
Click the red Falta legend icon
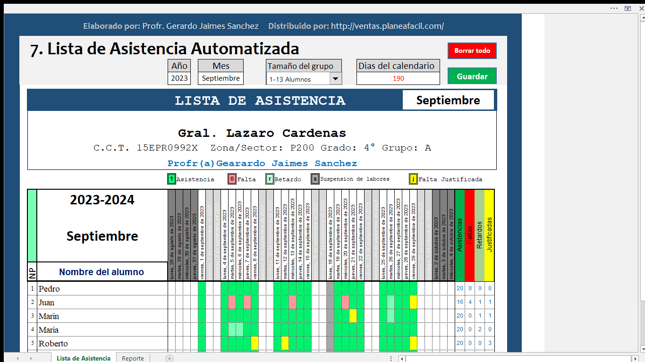231,179
